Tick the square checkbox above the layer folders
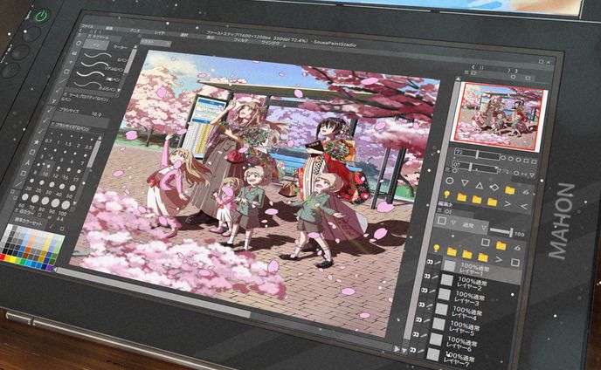 click(x=485, y=243)
